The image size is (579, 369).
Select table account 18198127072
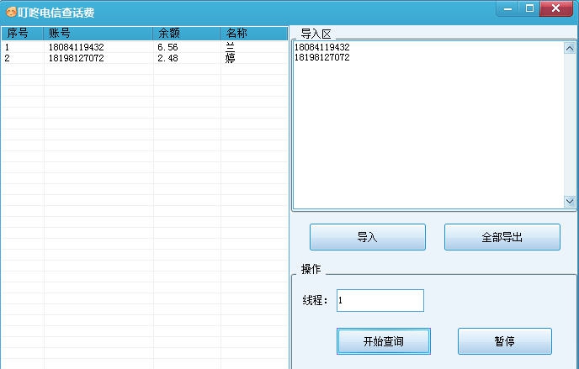76,58
